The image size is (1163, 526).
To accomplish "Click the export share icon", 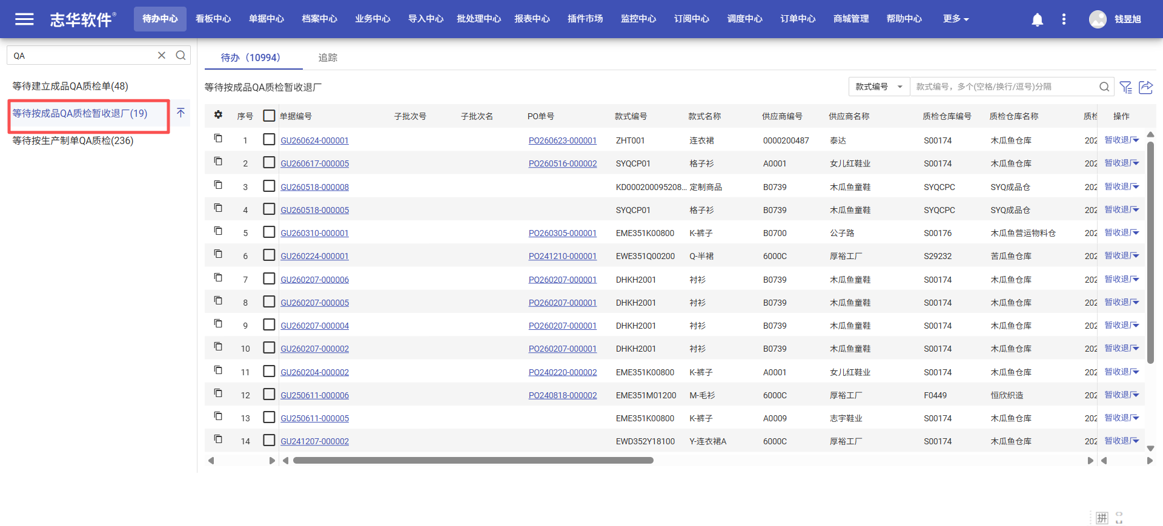I will point(1146,87).
